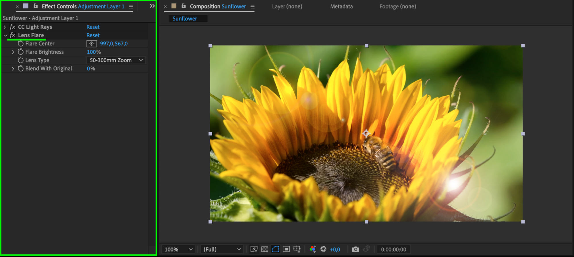
Task: Switch to the Footage (none) tab
Action: click(x=397, y=6)
